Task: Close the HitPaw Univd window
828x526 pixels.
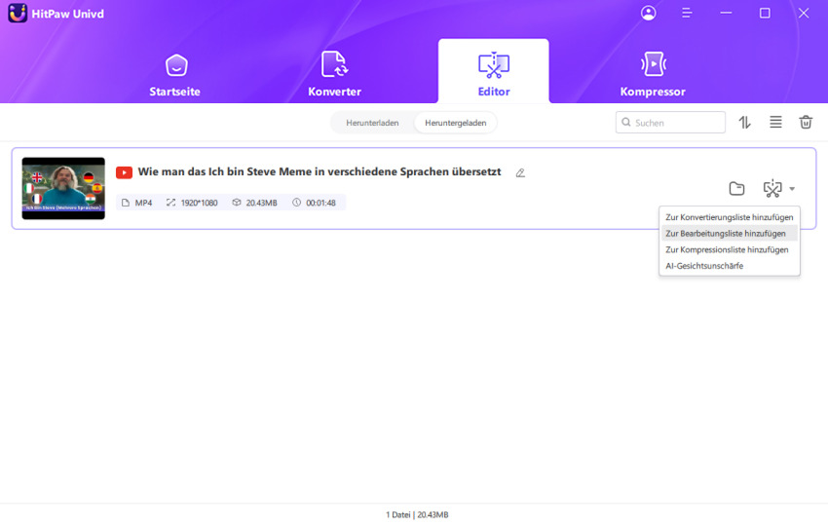Action: [804, 13]
